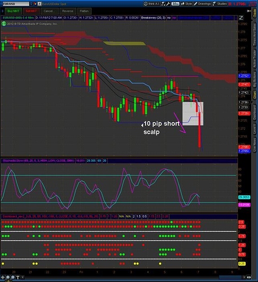
Task: Click the 1.2747 red price bubble
Action: (244, 85)
